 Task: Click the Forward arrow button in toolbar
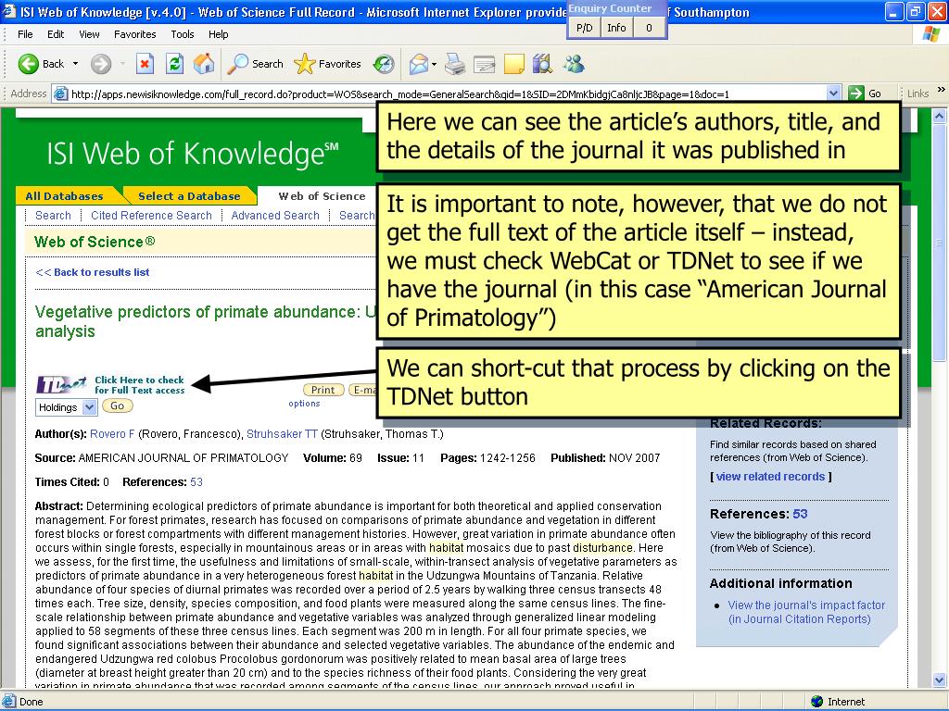[100, 64]
